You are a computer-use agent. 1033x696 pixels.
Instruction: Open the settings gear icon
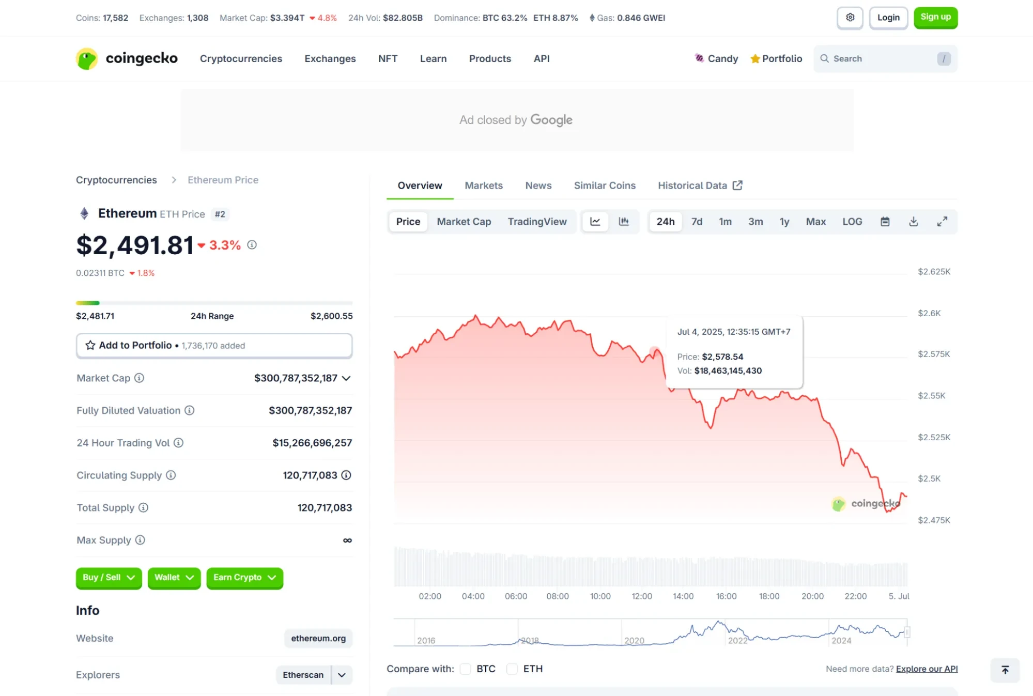850,18
